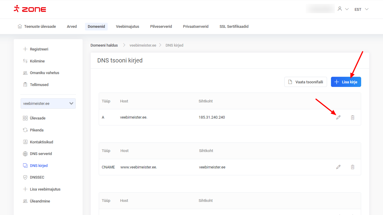Open the EST language dropdown
Image resolution: width=383 pixels, height=215 pixels.
[x=361, y=9]
